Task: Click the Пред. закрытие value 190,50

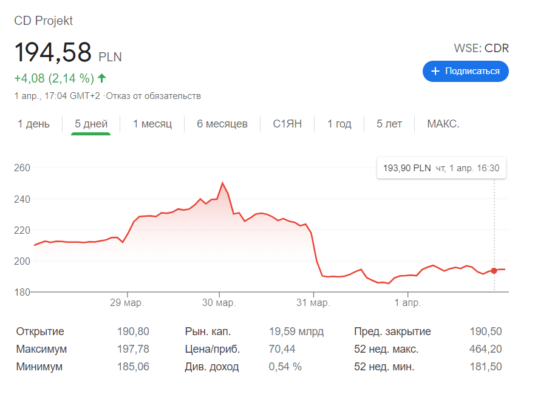Action: click(486, 331)
